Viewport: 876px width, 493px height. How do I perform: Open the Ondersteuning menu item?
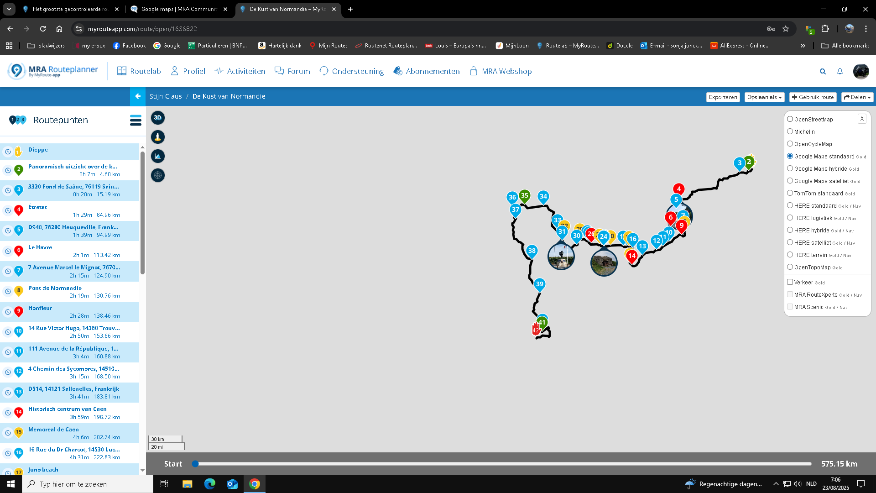click(352, 71)
